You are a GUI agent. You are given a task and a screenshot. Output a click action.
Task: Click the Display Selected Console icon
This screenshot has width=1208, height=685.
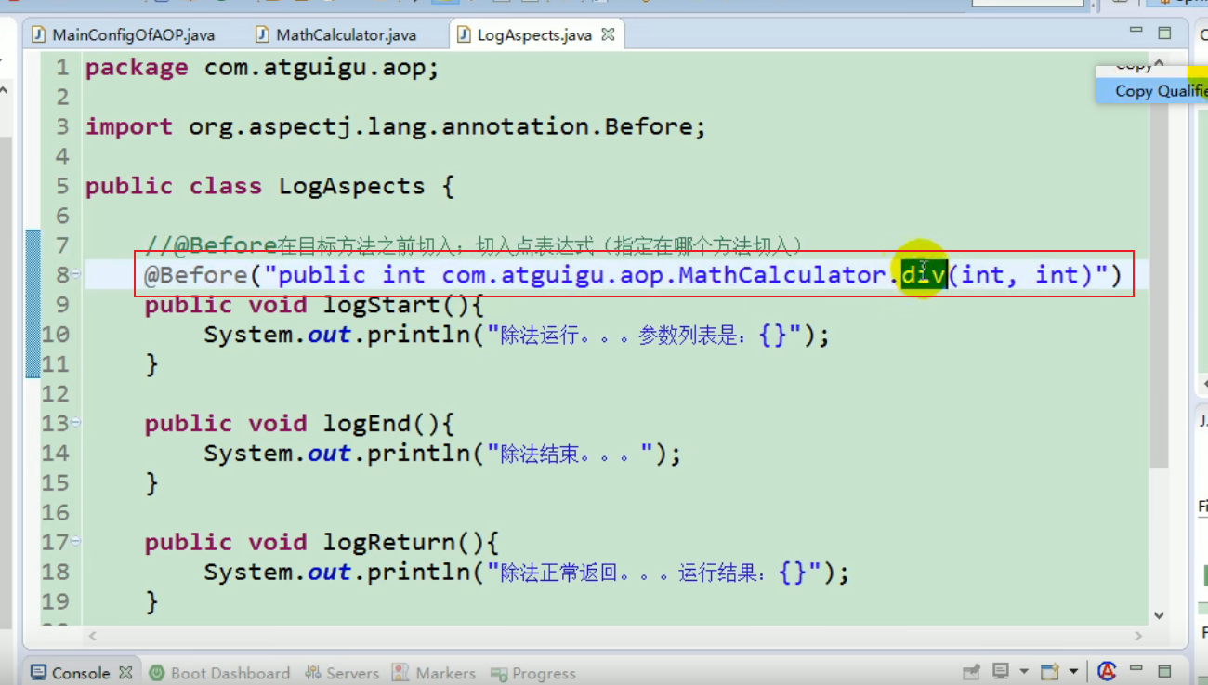pos(1001,672)
